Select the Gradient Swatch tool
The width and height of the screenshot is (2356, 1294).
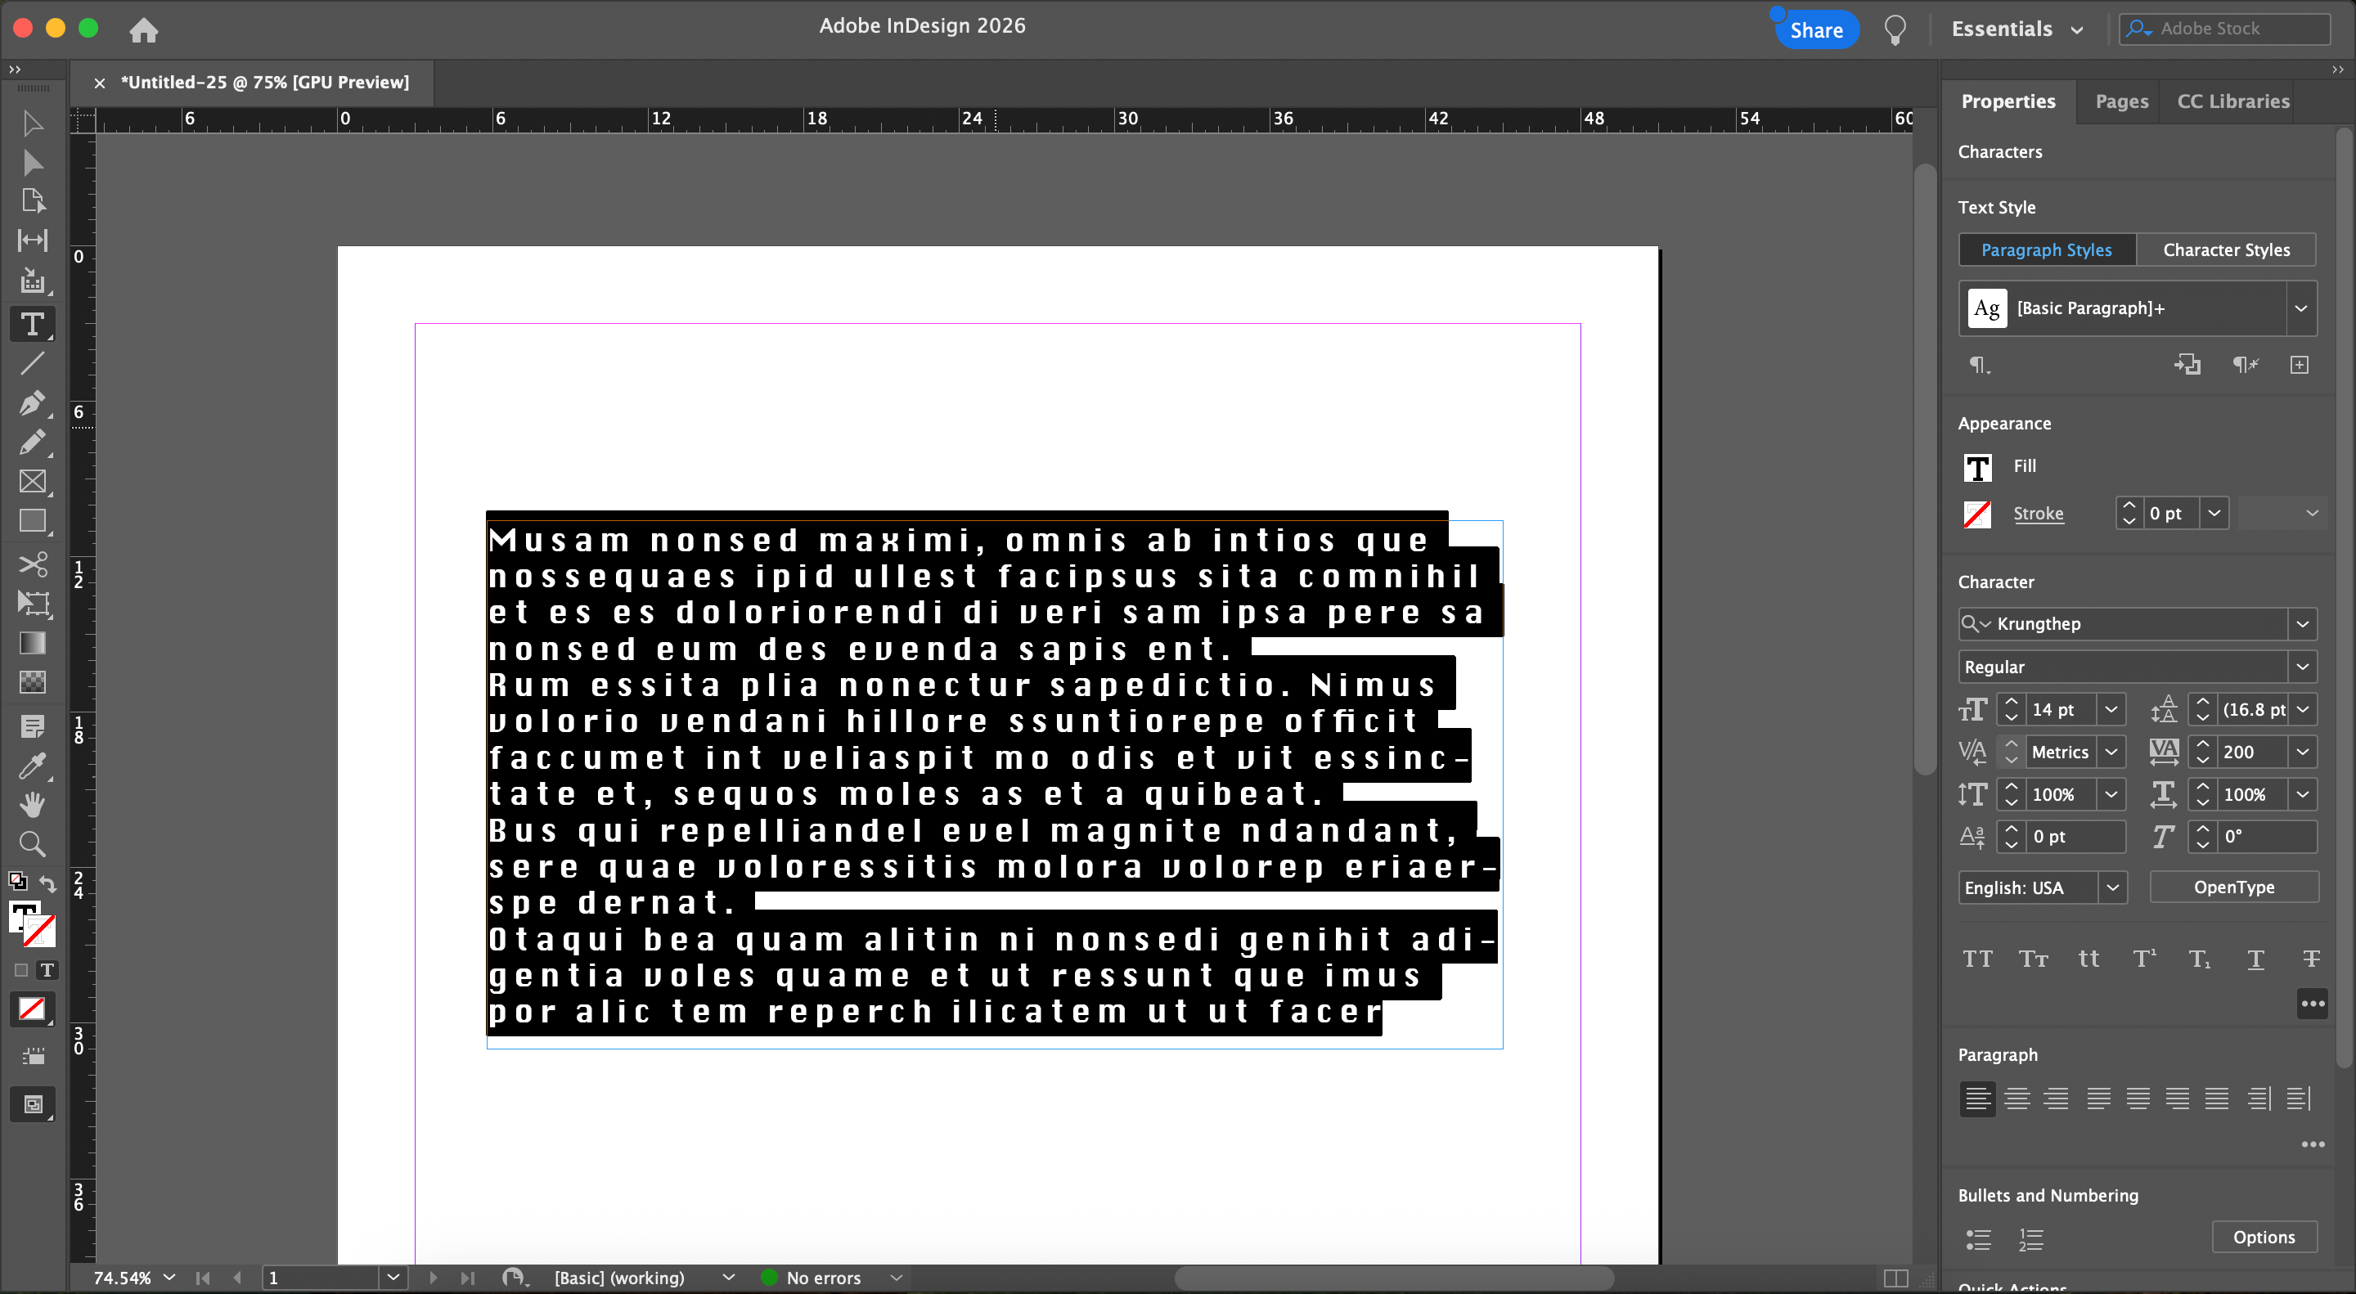[32, 643]
